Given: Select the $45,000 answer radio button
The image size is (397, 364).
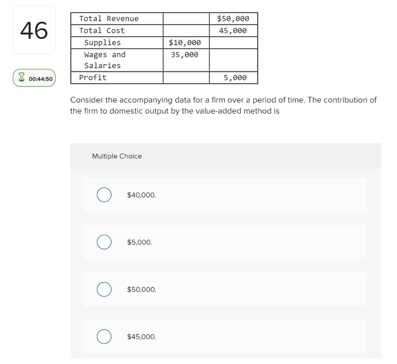Looking at the screenshot, I should [104, 336].
